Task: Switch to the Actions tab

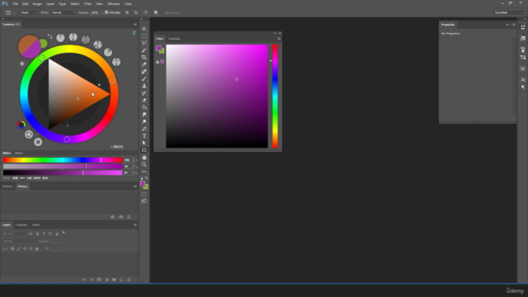Action: point(7,186)
